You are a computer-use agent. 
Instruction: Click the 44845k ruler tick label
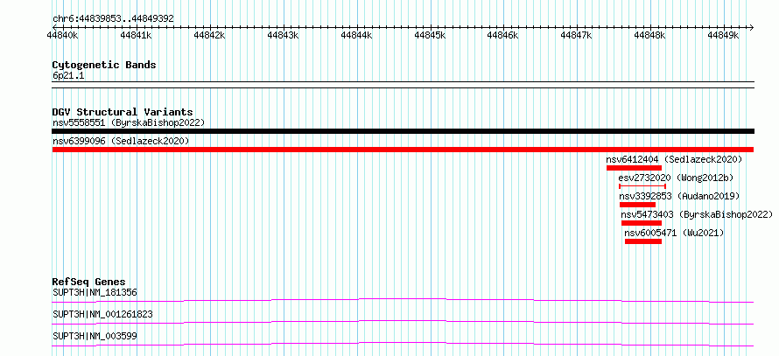click(430, 35)
